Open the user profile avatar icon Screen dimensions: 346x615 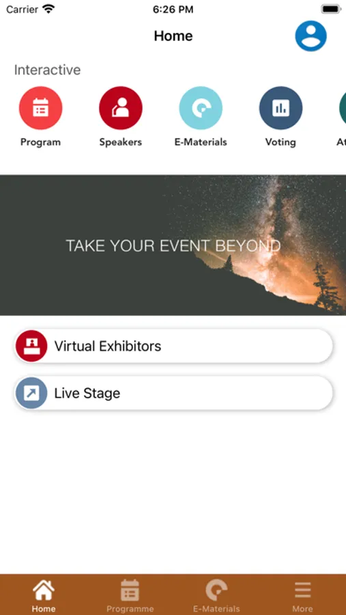pyautogui.click(x=311, y=36)
